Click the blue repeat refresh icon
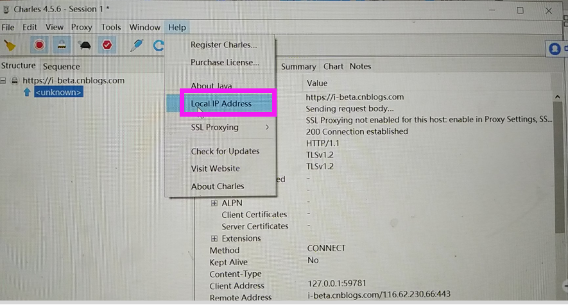 pyautogui.click(x=159, y=45)
